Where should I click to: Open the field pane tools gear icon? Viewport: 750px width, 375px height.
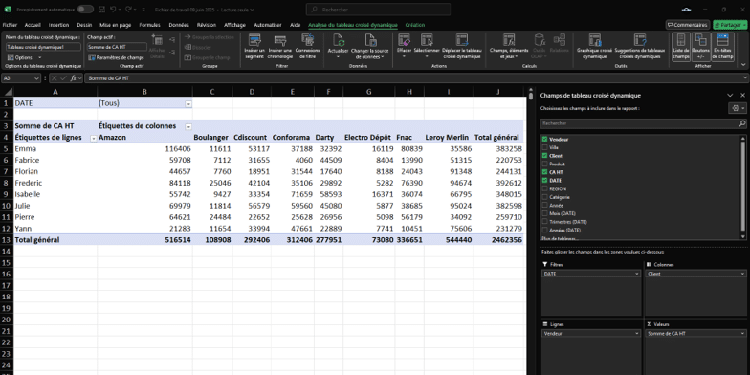click(736, 109)
